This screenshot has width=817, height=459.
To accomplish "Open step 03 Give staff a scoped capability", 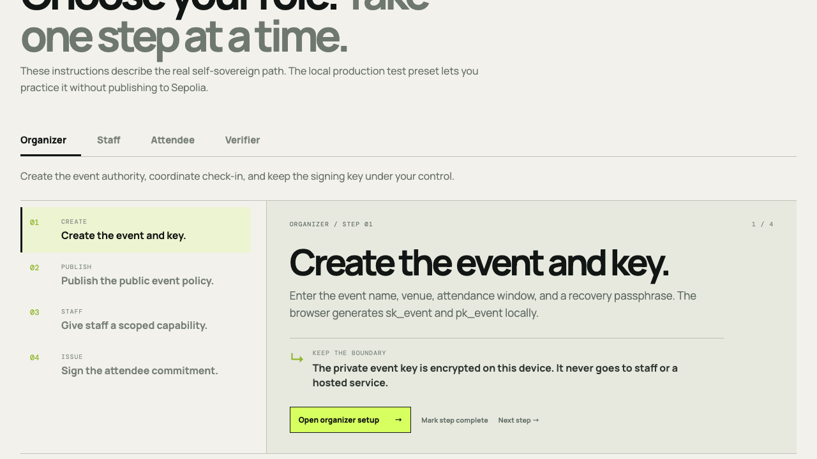I will coord(136,319).
